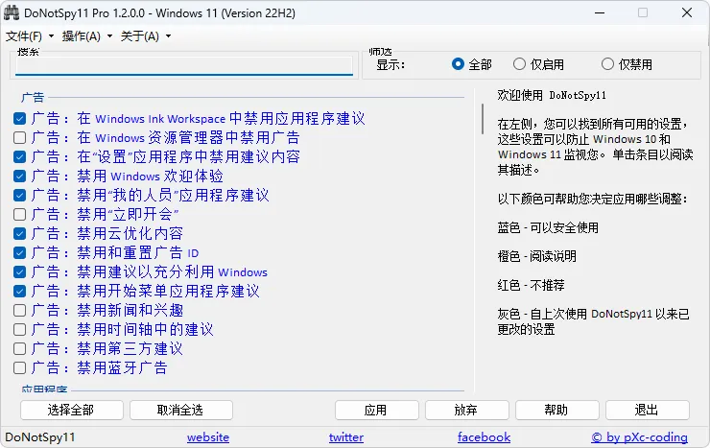The image size is (710, 448).
Task: Open the facebook link
Action: click(x=485, y=437)
